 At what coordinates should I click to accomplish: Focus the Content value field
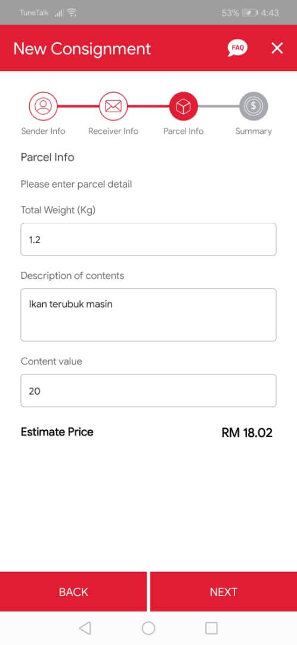(148, 391)
